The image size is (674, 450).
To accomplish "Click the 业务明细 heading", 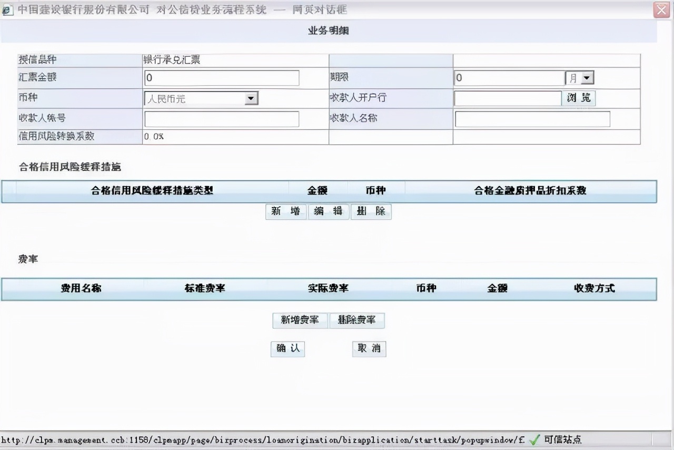I will pos(328,30).
